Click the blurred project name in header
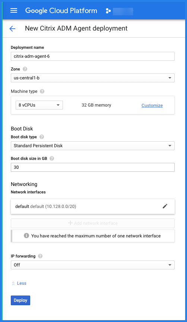Screen dimensions: 187x322 pos(123,11)
